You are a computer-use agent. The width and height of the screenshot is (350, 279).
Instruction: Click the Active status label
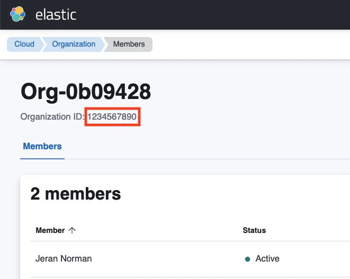pyautogui.click(x=267, y=259)
